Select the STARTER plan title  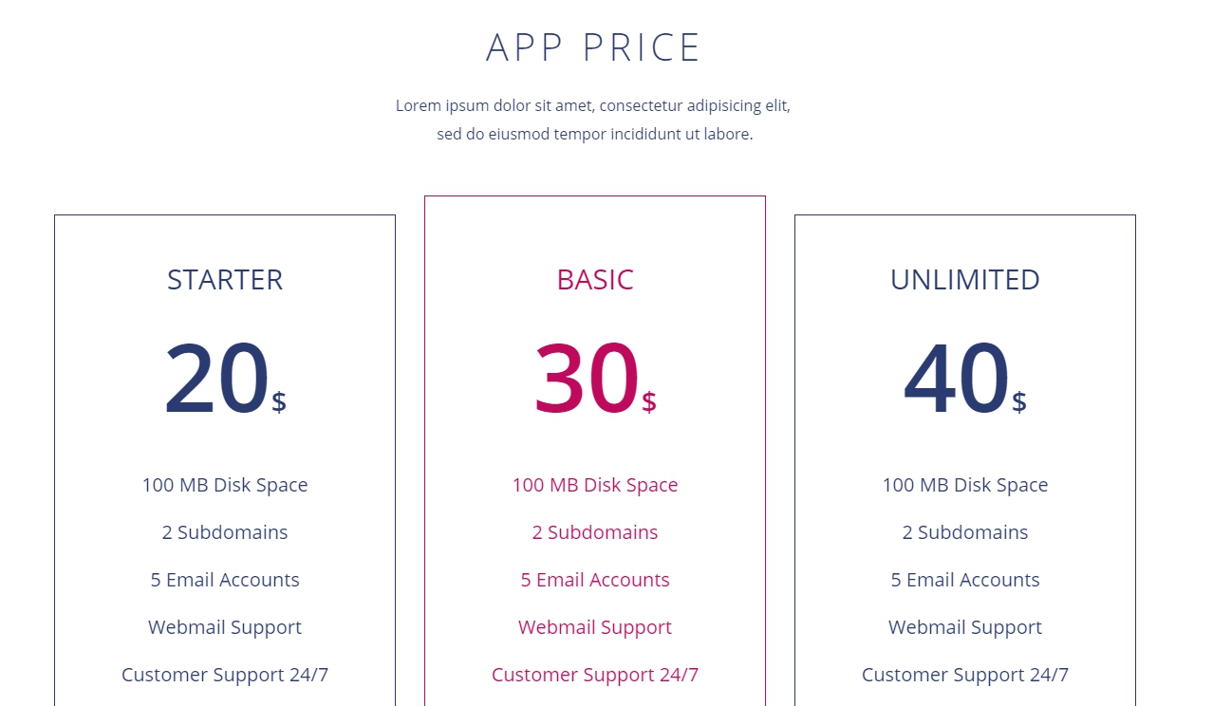pos(225,280)
